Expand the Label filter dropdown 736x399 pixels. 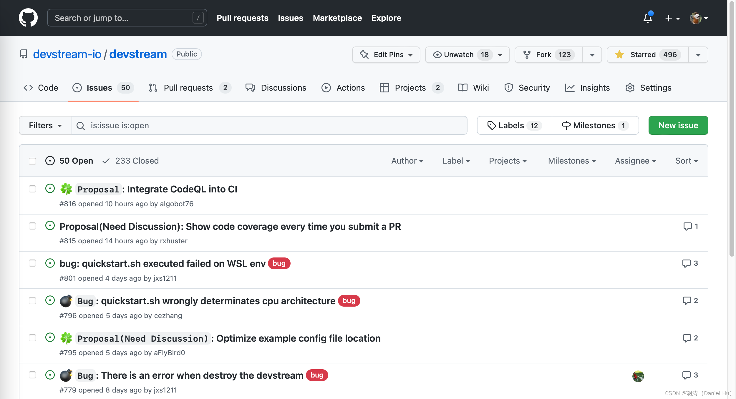pos(455,160)
